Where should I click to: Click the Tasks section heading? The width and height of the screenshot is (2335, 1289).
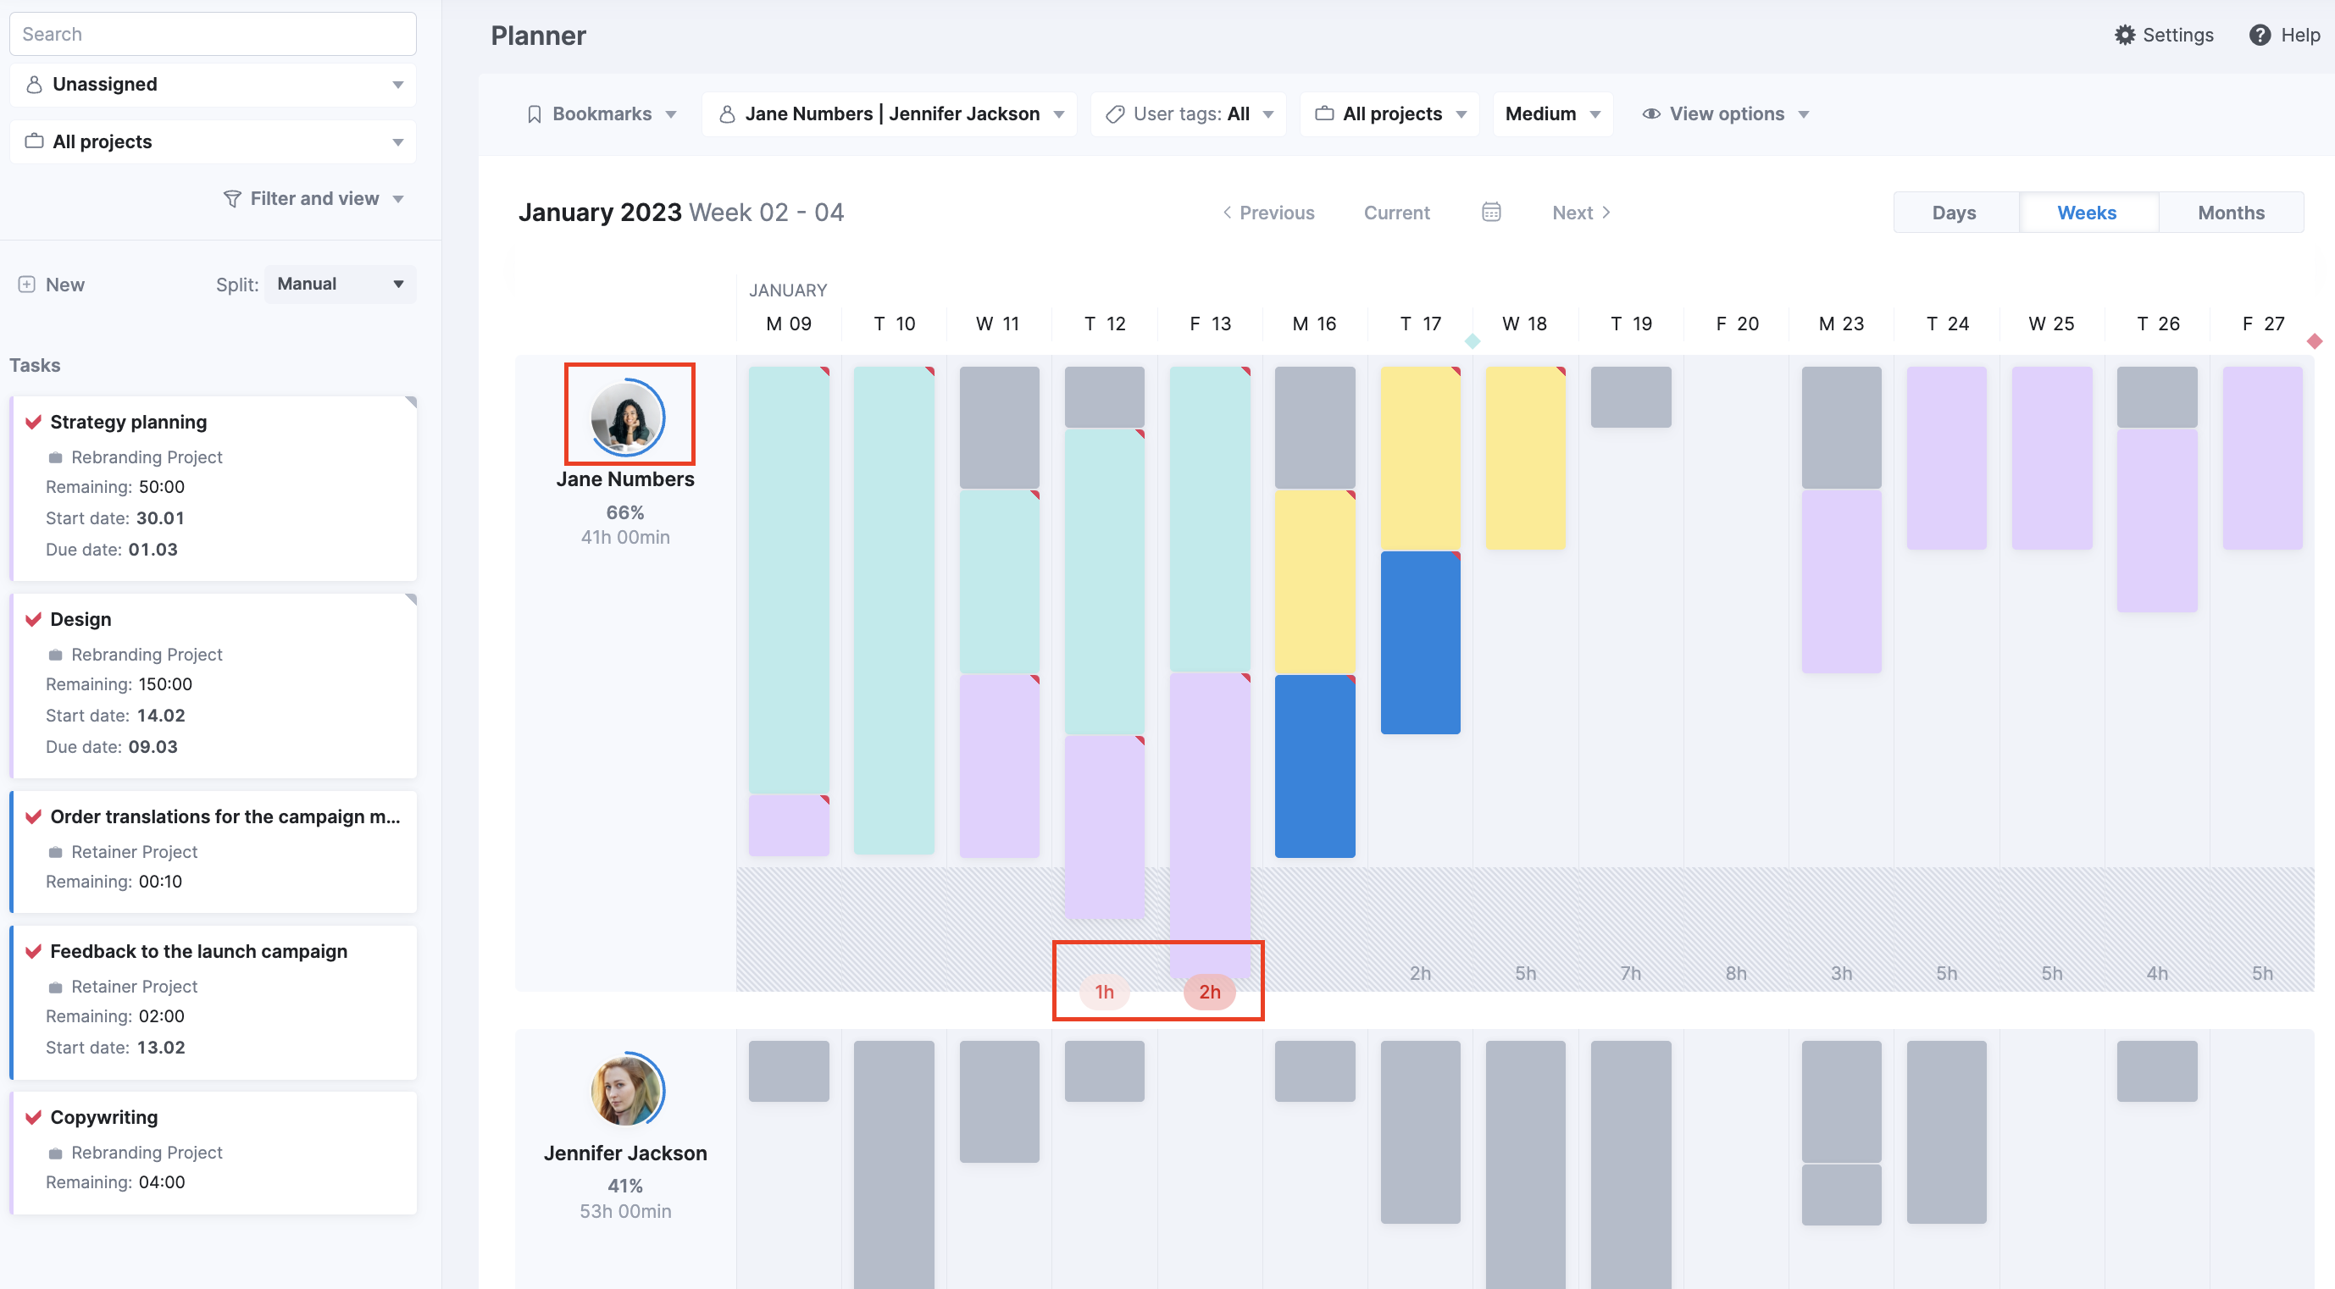point(35,365)
